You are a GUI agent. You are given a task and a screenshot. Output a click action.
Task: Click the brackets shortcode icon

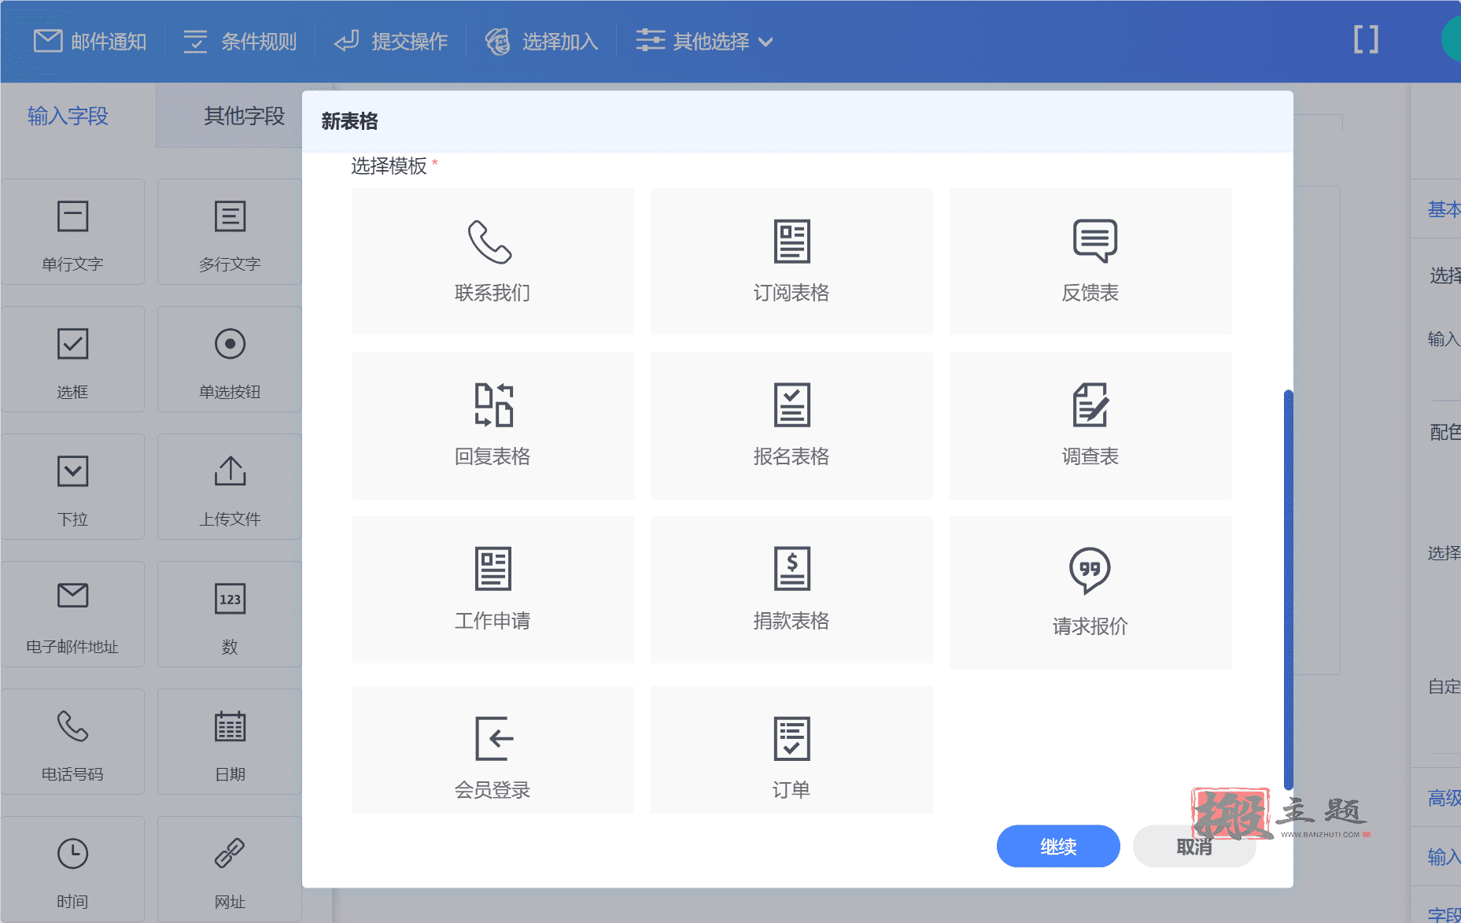1366,39
